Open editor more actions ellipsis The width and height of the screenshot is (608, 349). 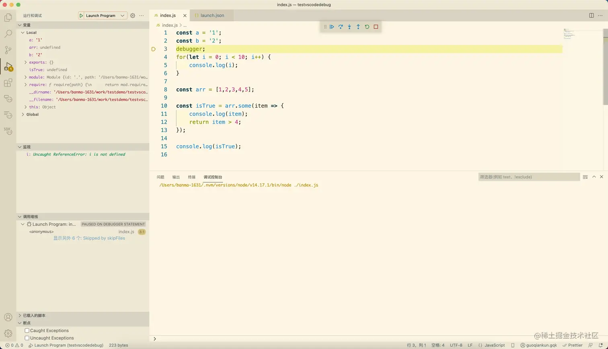click(600, 16)
